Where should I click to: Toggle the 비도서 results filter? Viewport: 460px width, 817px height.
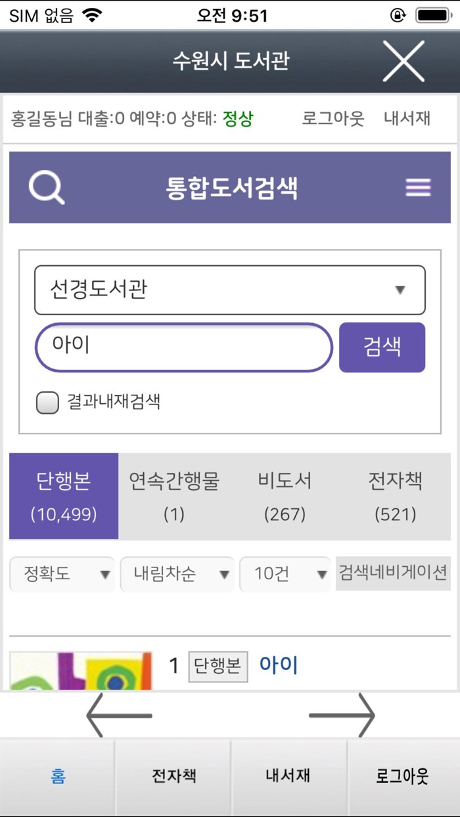click(x=284, y=496)
